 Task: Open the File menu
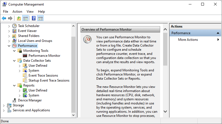click(x=6, y=12)
